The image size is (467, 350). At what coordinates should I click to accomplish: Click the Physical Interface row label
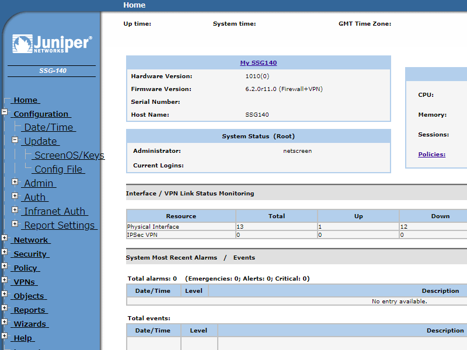click(153, 226)
